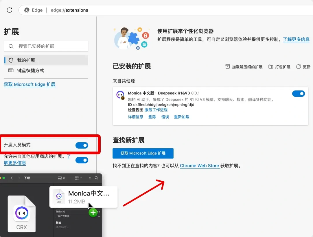This screenshot has width=313, height=237.
Task: Click 更新 extensions button
Action: (303, 67)
